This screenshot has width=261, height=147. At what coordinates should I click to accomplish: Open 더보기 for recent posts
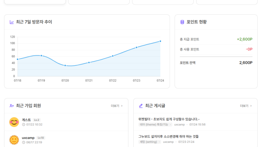[x=246, y=106]
